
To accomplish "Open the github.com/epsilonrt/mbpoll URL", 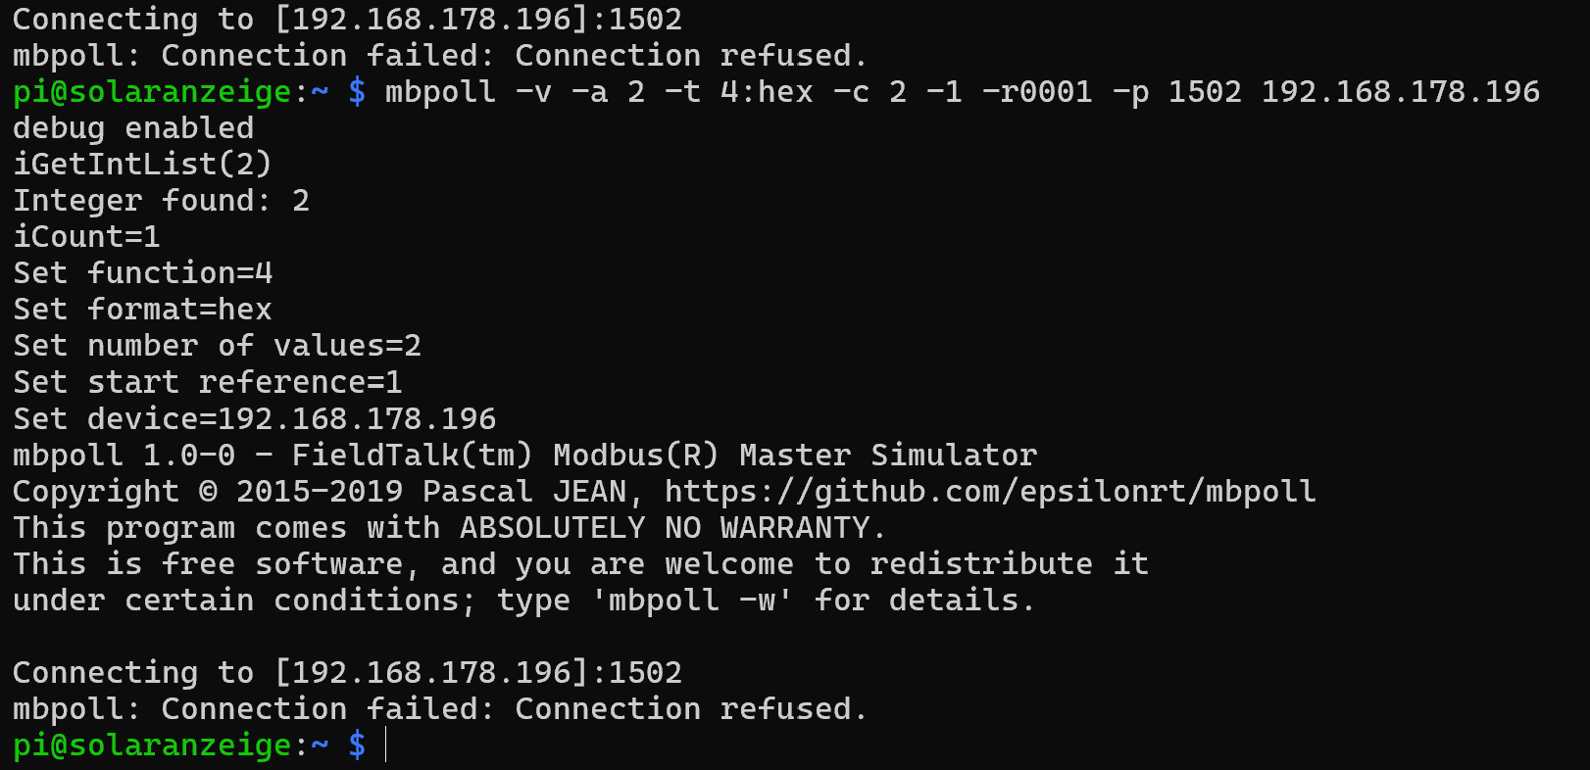I will 990,491.
